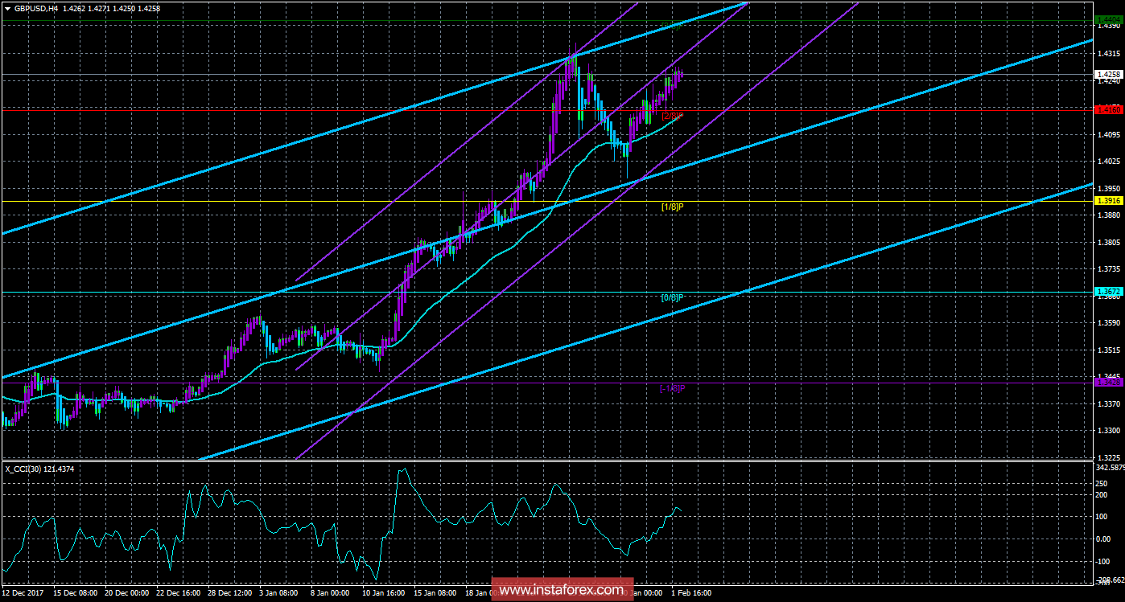The image size is (1125, 602).
Task: Click the 1.4315 price axis value
Action: point(1109,54)
